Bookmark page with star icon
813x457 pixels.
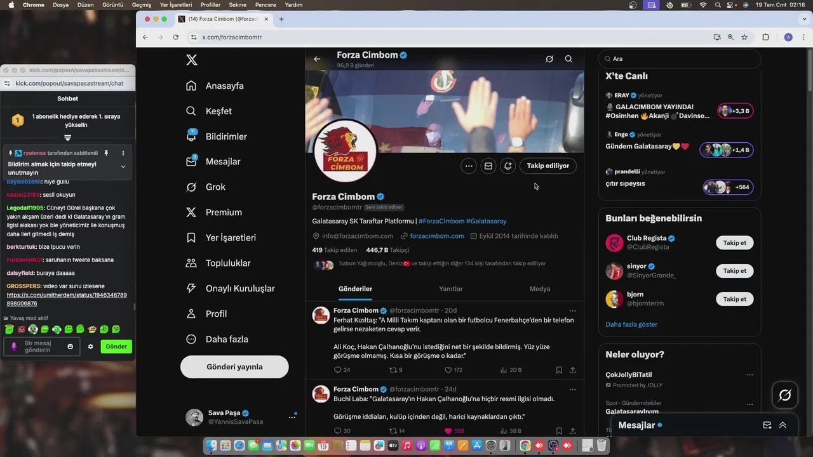pos(744,37)
